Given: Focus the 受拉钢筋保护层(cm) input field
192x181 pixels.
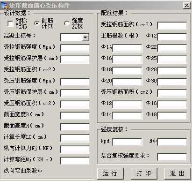Looking at the screenshot, I should [x=75, y=60].
